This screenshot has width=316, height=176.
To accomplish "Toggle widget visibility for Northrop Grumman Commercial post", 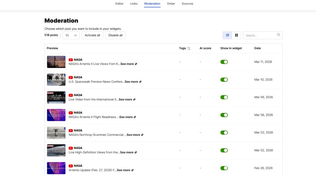I will pos(224,133).
